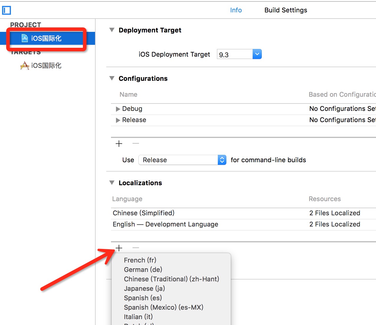The height and width of the screenshot is (325, 376).
Task: Collapse the Deployment Target section
Action: coord(112,30)
